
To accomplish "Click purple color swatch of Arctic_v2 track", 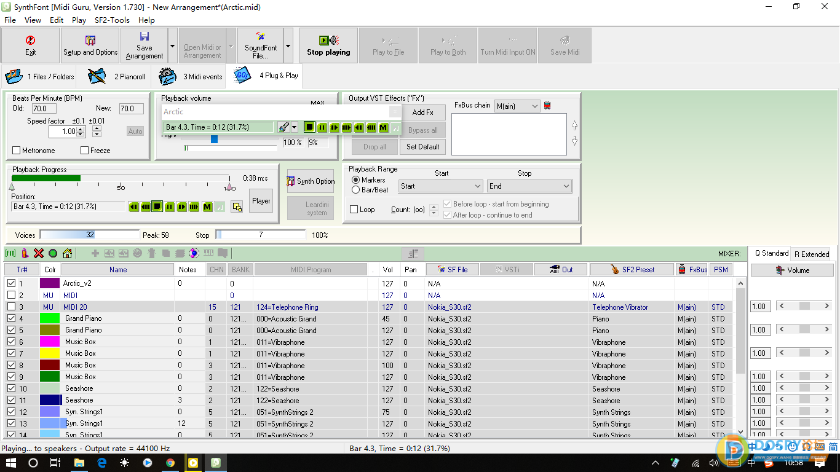I will tap(50, 283).
